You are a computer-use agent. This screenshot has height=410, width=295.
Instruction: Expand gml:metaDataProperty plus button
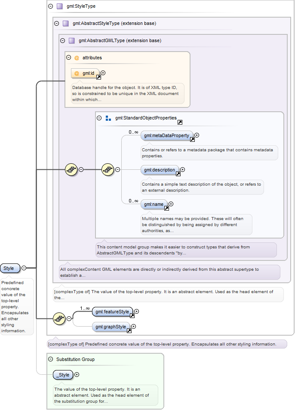tap(197, 135)
